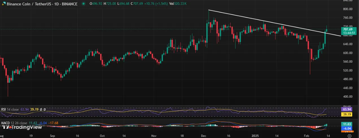This screenshot has height=138, width=359.
Task: Click the current price label 707.69
Action: pos(347,29)
